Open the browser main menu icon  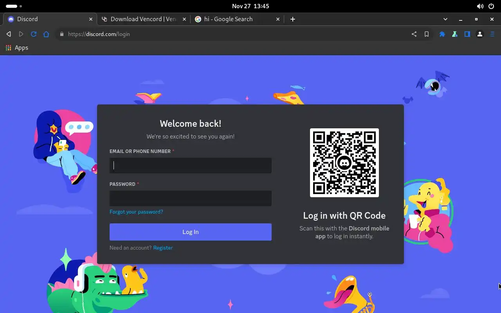coord(492,34)
